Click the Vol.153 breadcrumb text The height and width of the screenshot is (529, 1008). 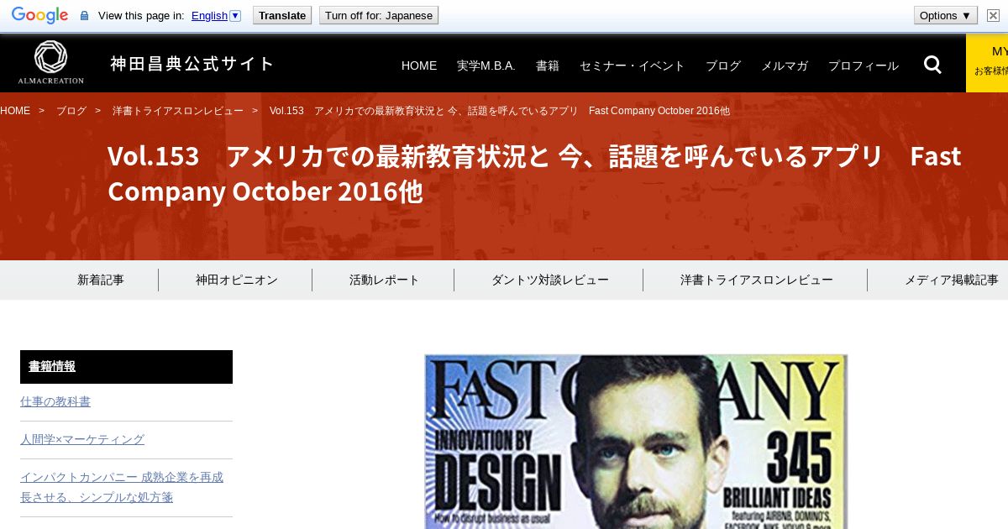pyautogui.click(x=500, y=111)
